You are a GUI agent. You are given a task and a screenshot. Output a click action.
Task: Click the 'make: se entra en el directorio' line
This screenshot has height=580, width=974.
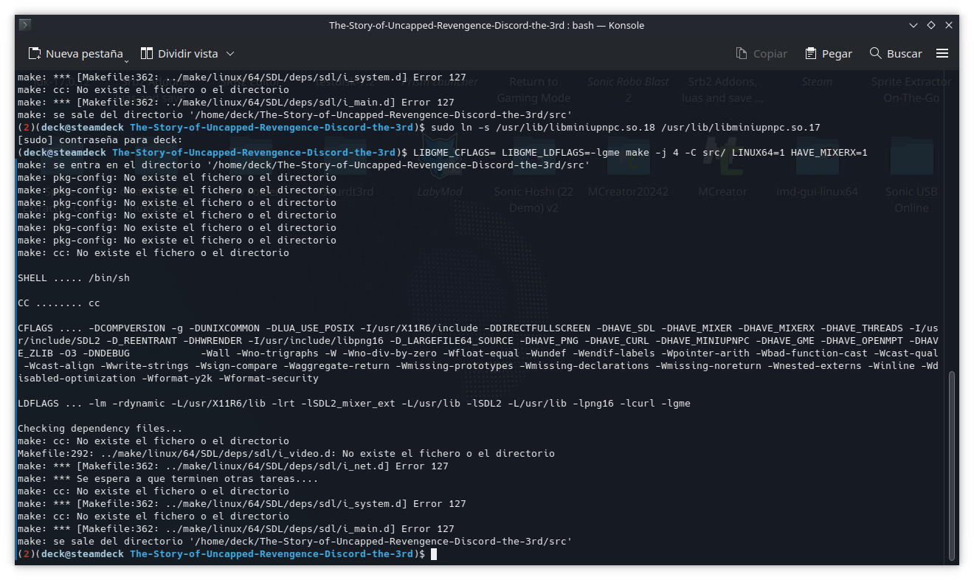click(x=304, y=165)
